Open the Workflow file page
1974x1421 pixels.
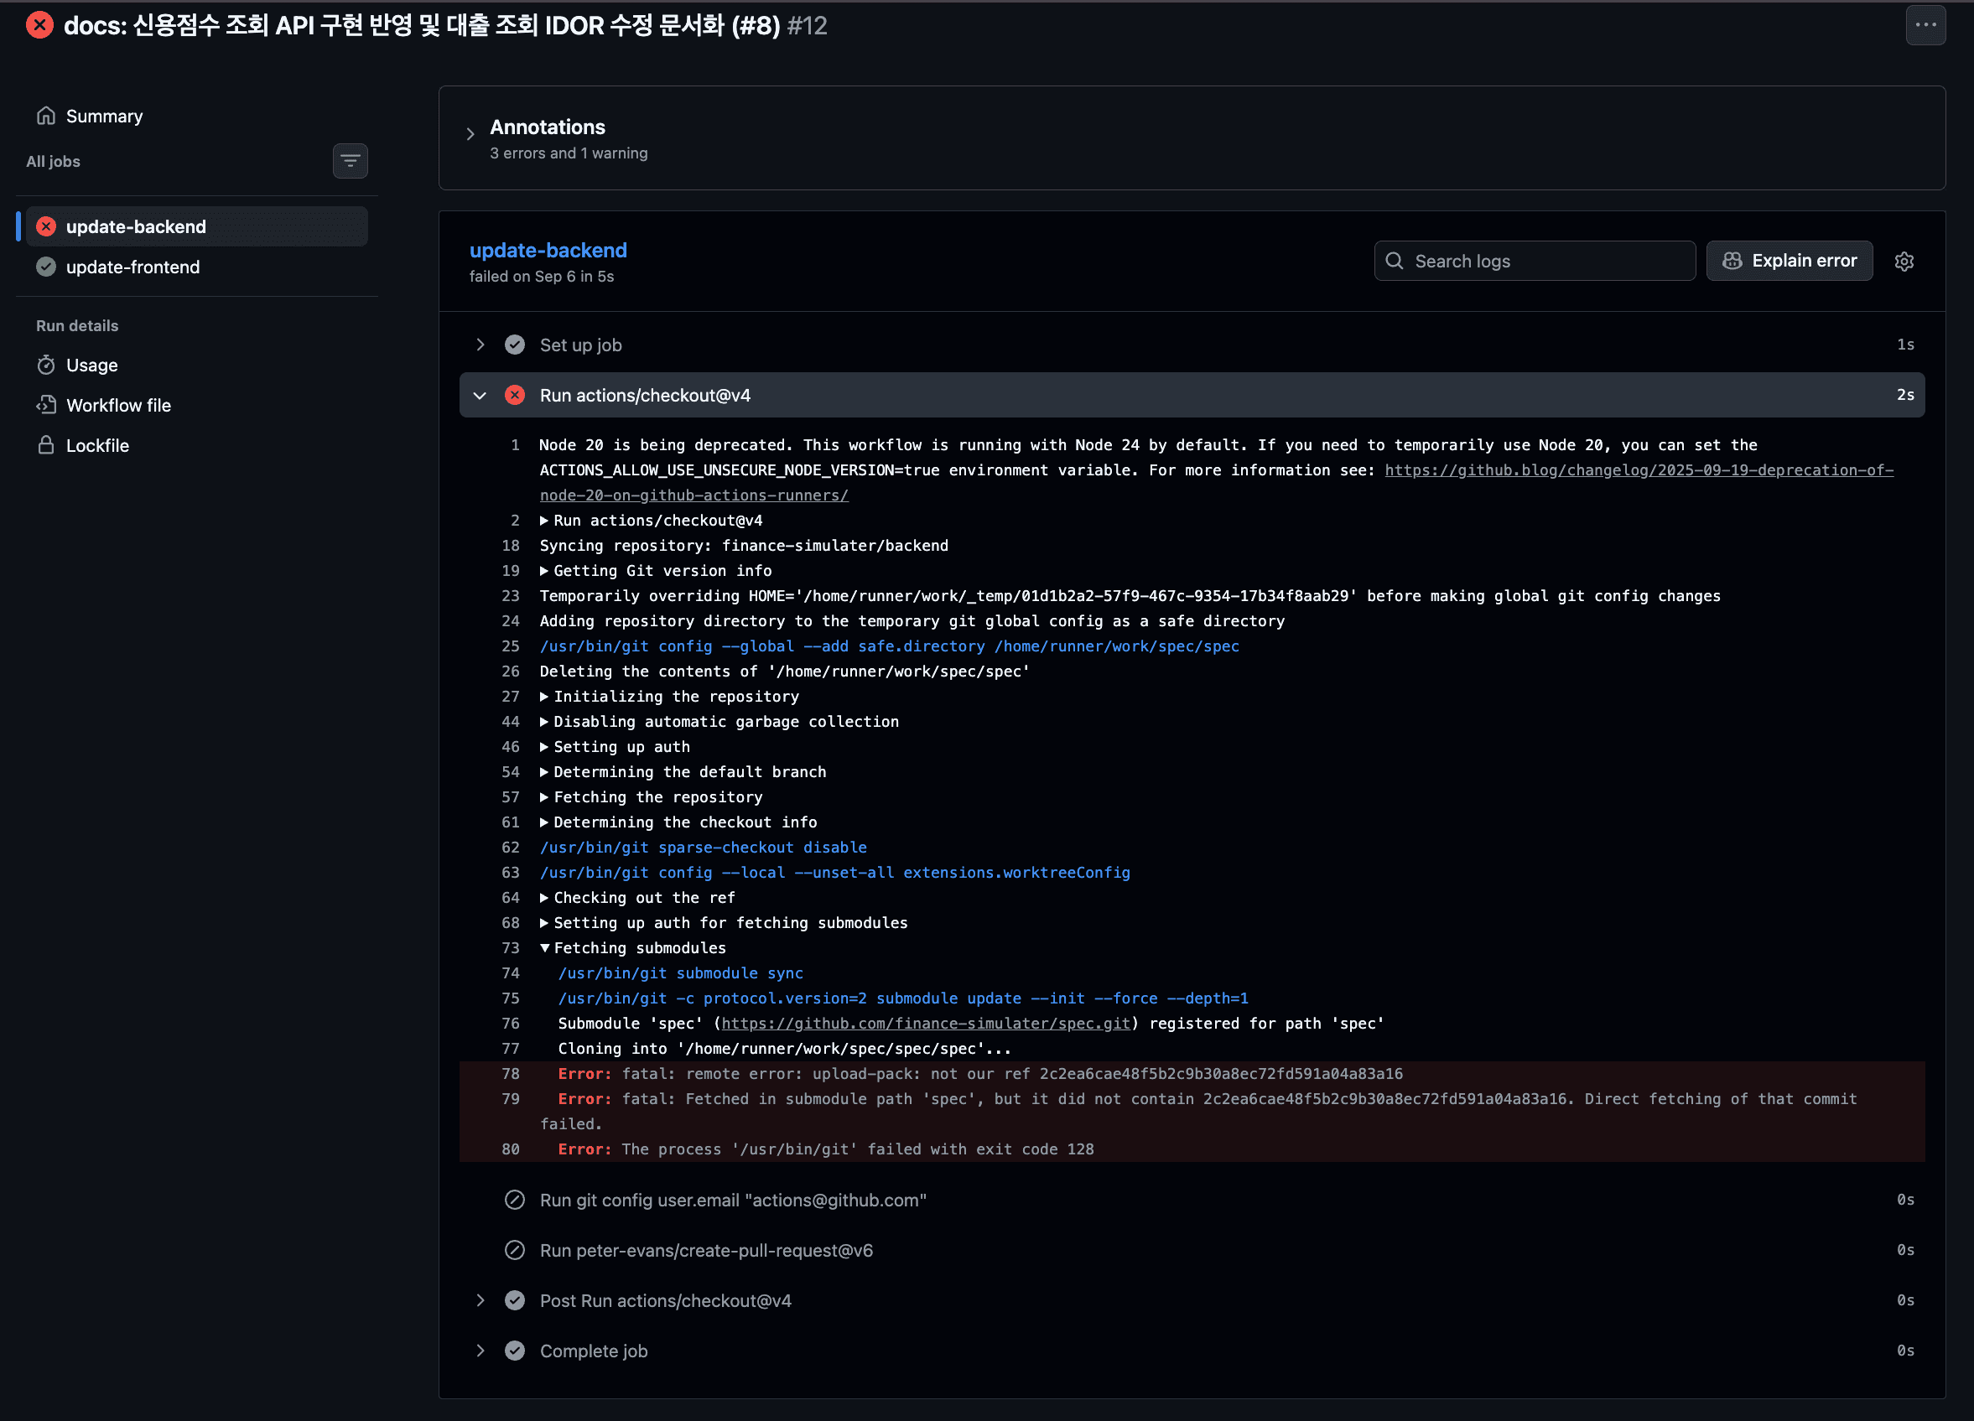118,405
